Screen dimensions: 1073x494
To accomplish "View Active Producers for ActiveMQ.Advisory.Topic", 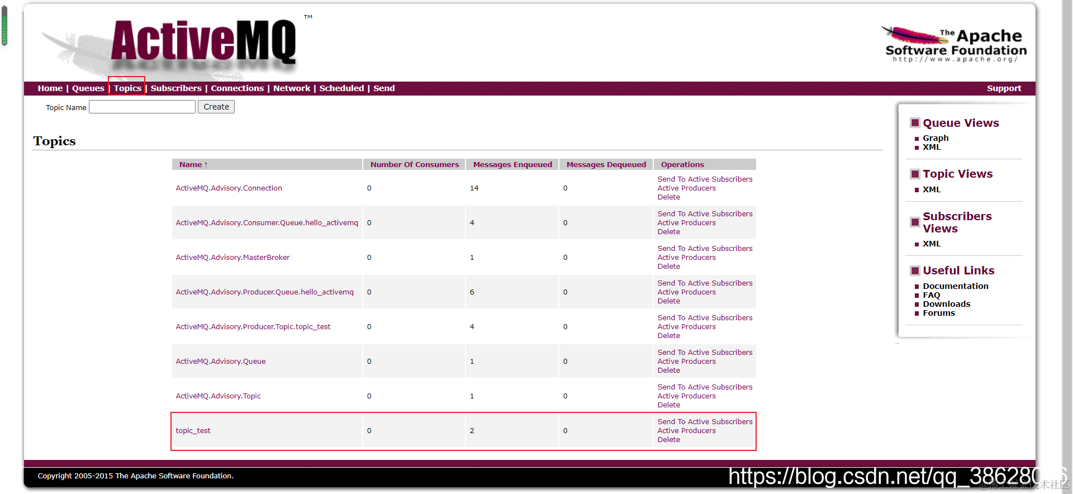I will click(x=686, y=396).
